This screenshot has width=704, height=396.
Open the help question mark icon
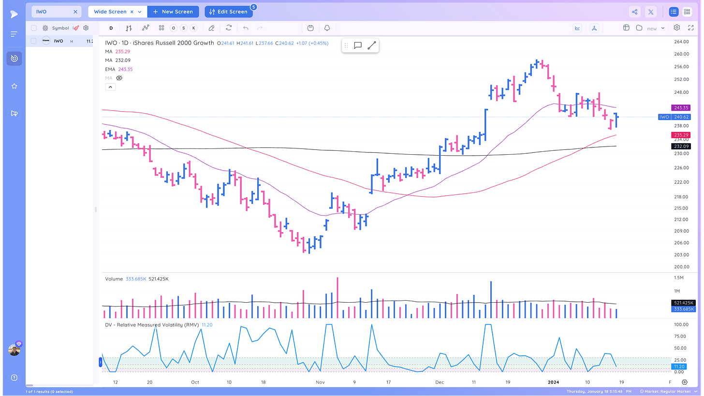(14, 378)
